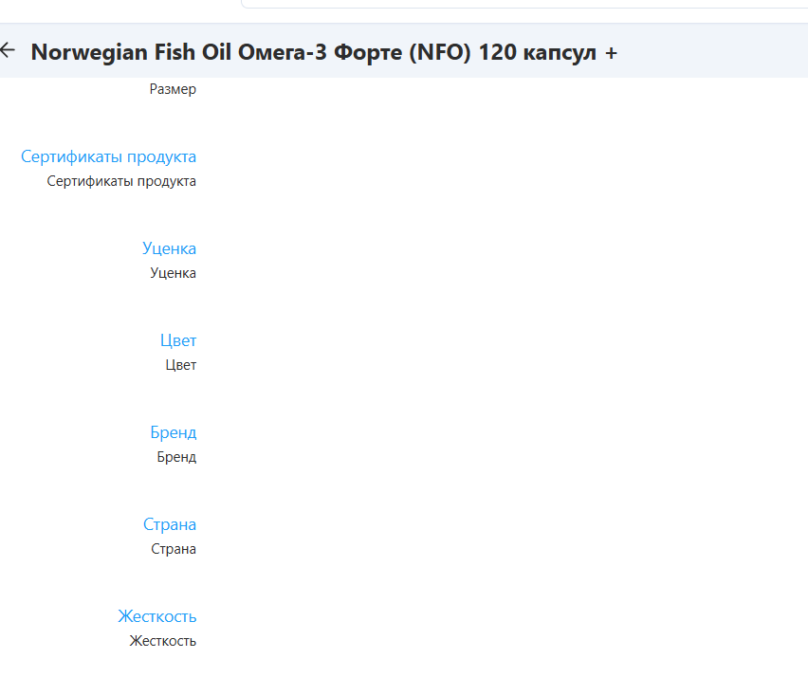Select the blue Страна heading link
This screenshot has width=808, height=695.
pyautogui.click(x=170, y=524)
